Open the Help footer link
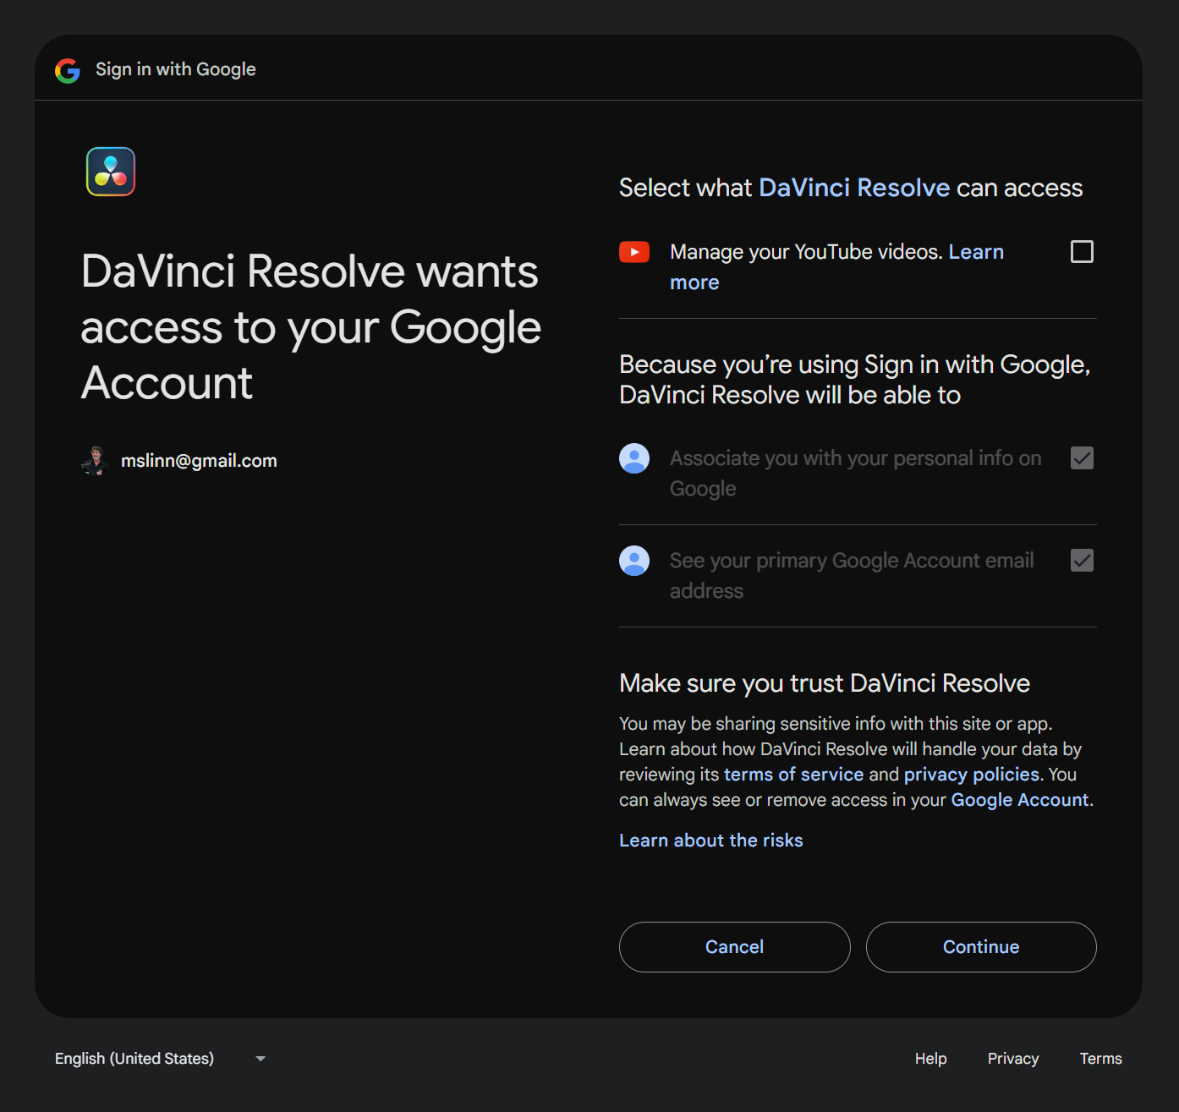The height and width of the screenshot is (1112, 1179). [930, 1059]
